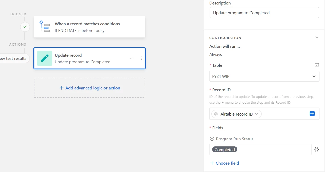Collapse the Configuration section chevron
The height and width of the screenshot is (172, 325).
pos(317,37)
